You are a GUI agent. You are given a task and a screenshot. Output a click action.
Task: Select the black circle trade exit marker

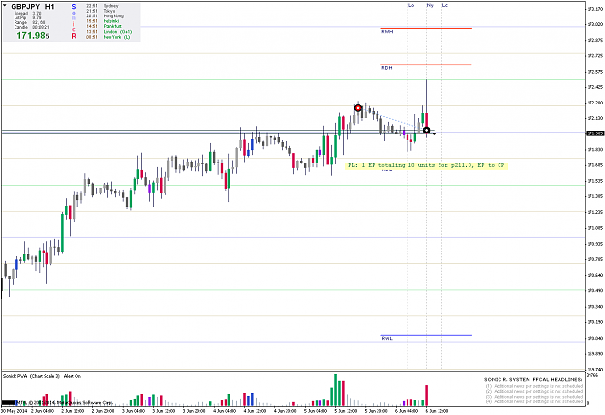426,130
